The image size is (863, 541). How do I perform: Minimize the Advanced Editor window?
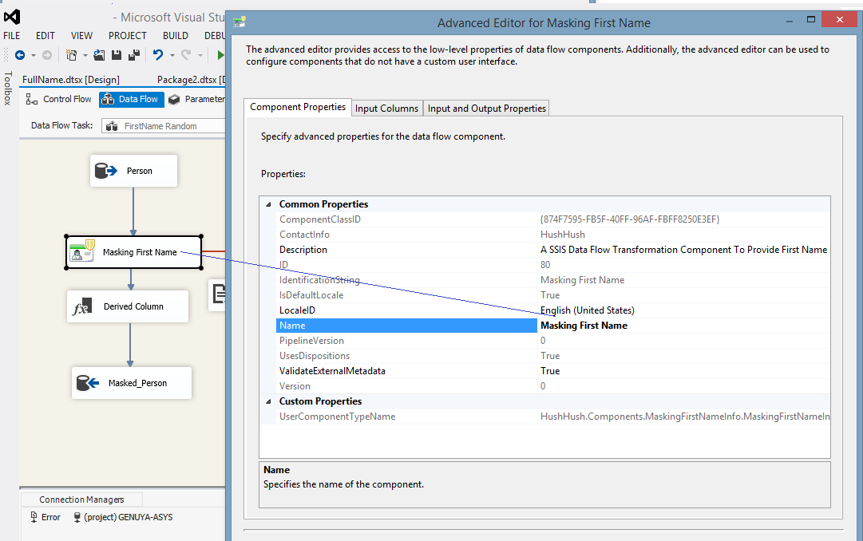(790, 20)
